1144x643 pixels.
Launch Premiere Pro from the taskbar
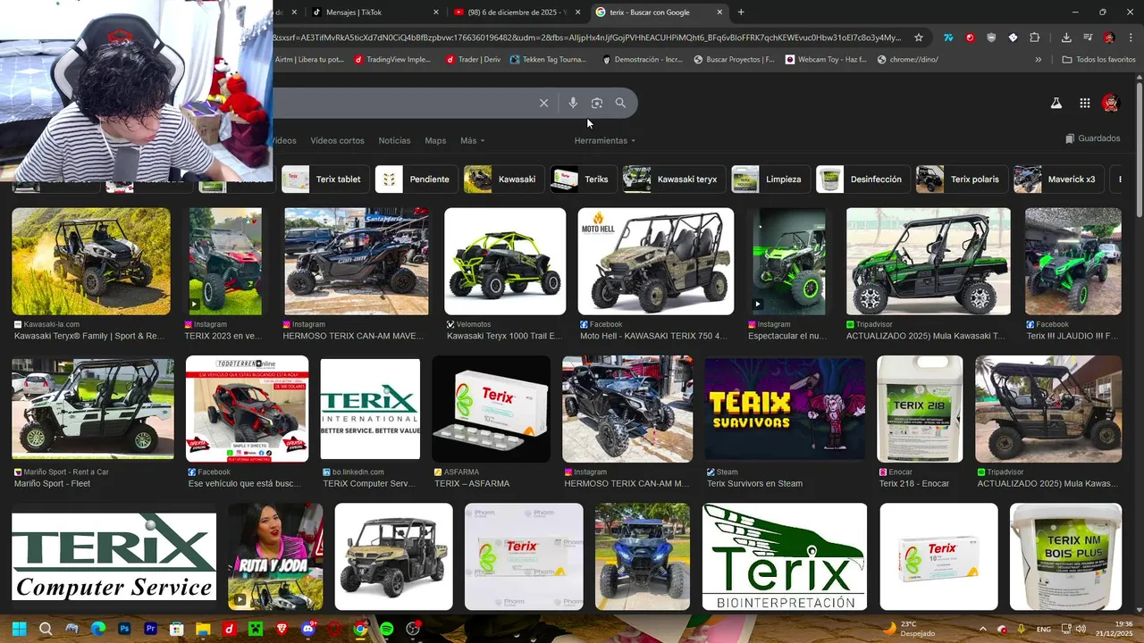point(150,629)
